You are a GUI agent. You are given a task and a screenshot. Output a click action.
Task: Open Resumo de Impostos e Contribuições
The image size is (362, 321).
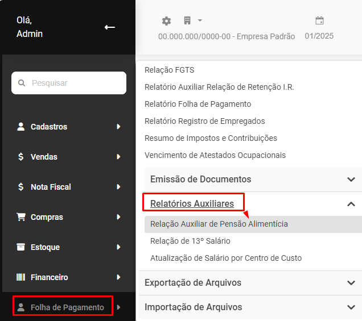[211, 138]
